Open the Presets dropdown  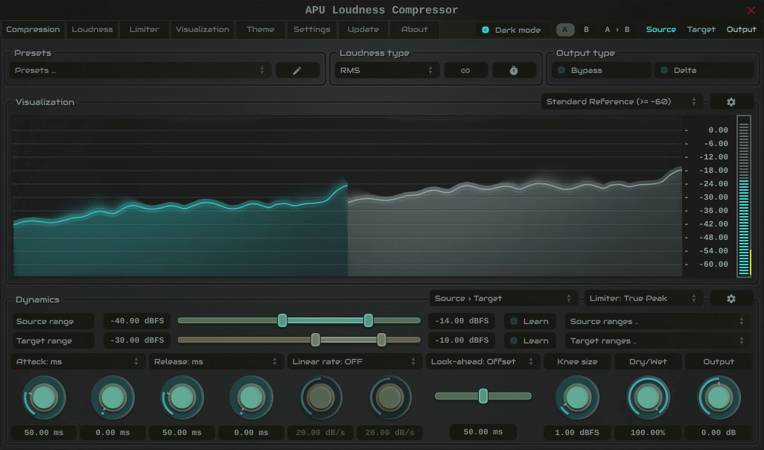[140, 70]
